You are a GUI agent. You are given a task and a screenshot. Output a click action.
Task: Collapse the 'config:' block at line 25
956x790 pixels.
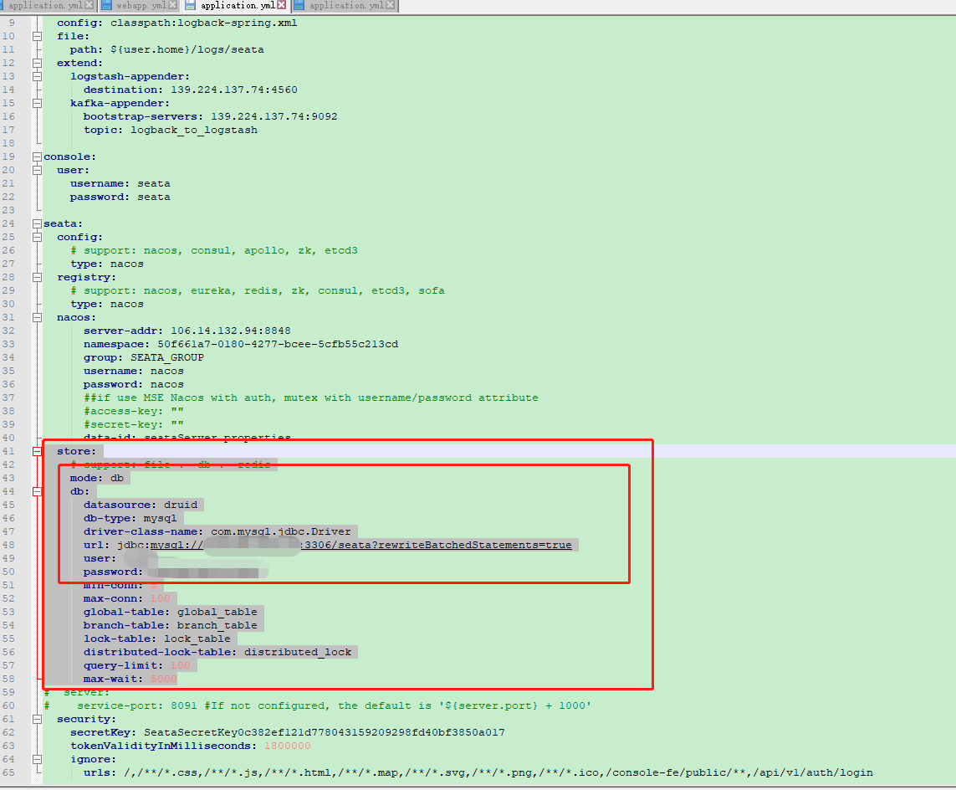(37, 237)
